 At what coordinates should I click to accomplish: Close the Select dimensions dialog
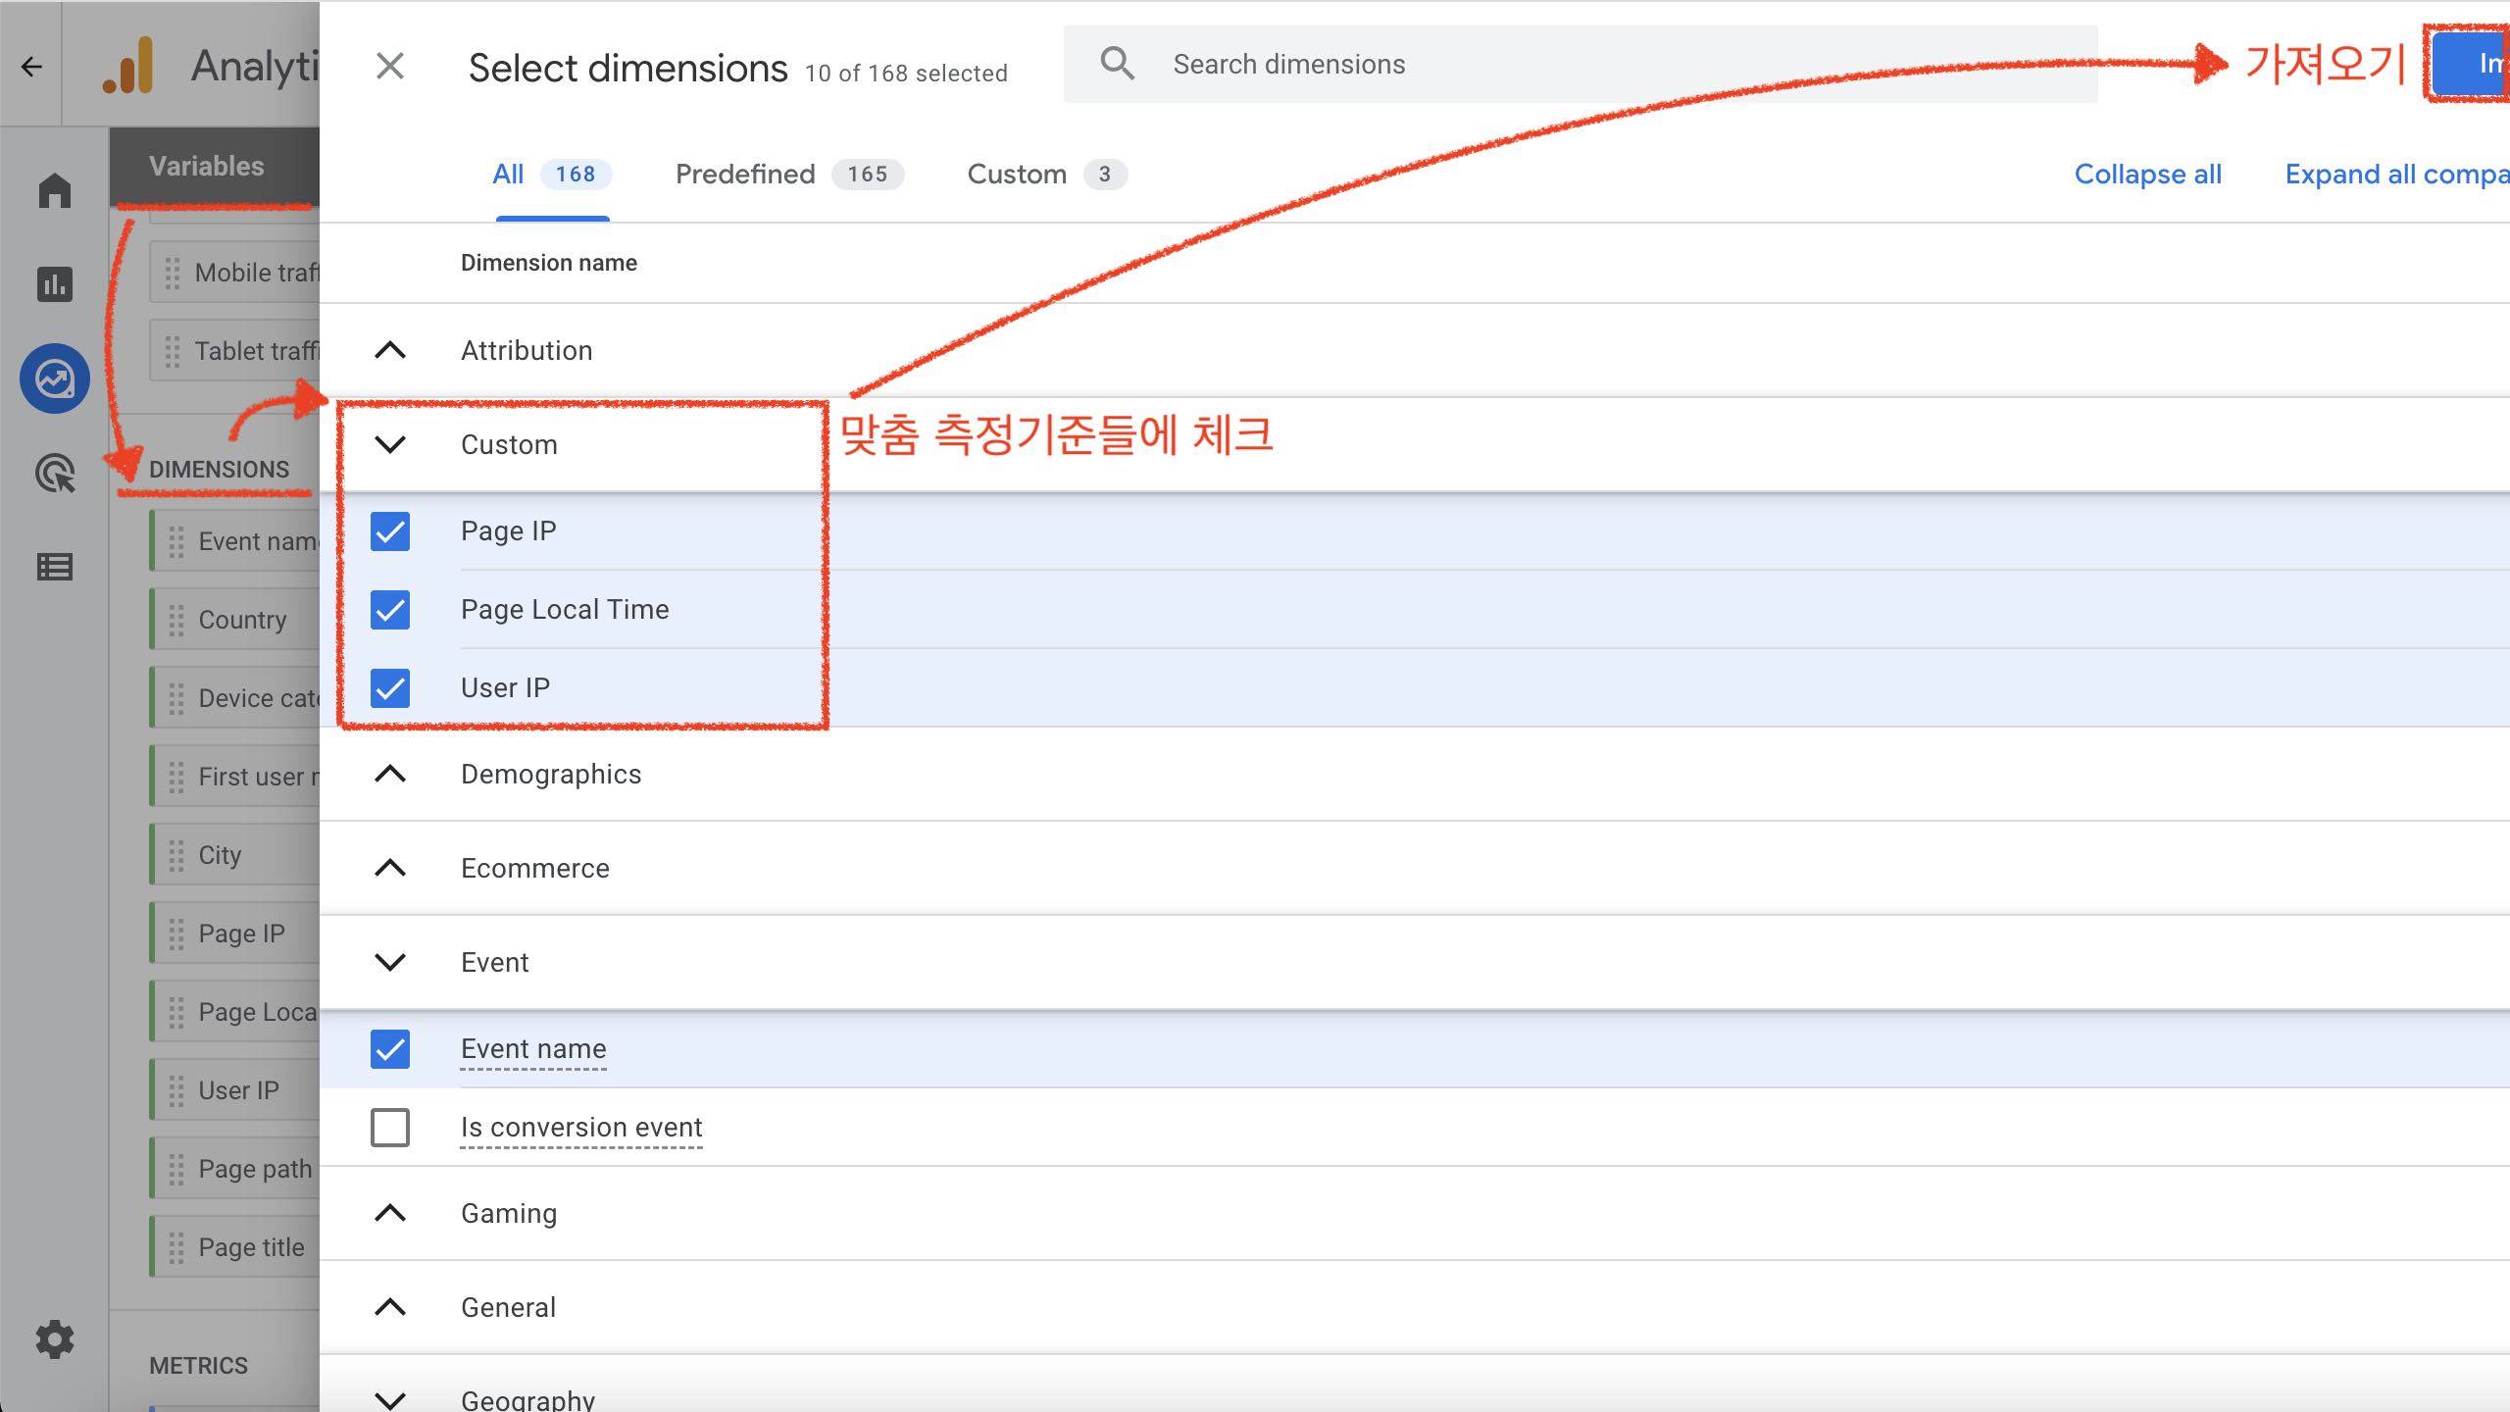[390, 66]
